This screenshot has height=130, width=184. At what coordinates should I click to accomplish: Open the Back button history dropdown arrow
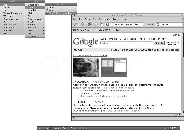[79, 24]
